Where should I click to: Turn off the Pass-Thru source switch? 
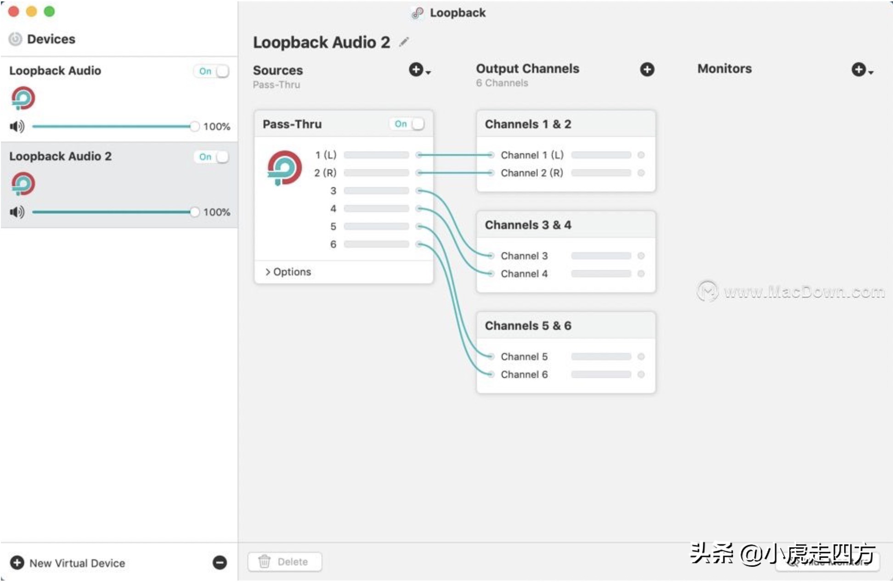coord(407,124)
